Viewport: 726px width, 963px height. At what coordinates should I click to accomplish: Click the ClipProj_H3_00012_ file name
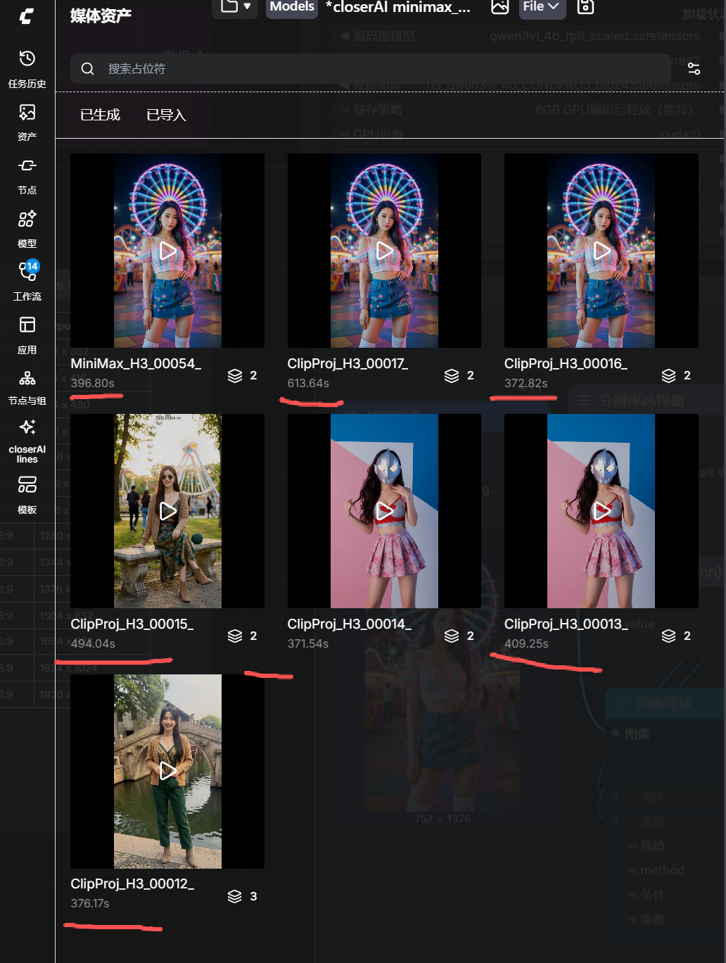pyautogui.click(x=132, y=884)
